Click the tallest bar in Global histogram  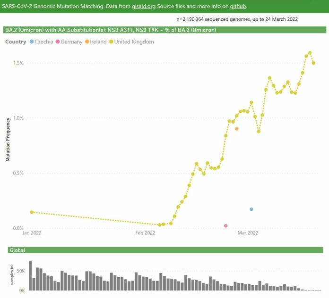point(30,275)
